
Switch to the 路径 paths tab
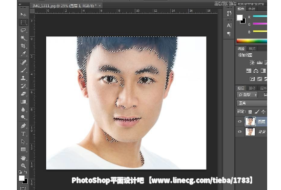(x=252, y=88)
